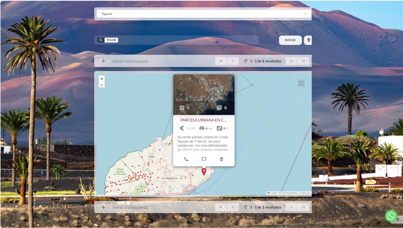The height and width of the screenshot is (228, 403).
Task: Go to first page in the bottom pager
Action: pyautogui.click(x=221, y=207)
